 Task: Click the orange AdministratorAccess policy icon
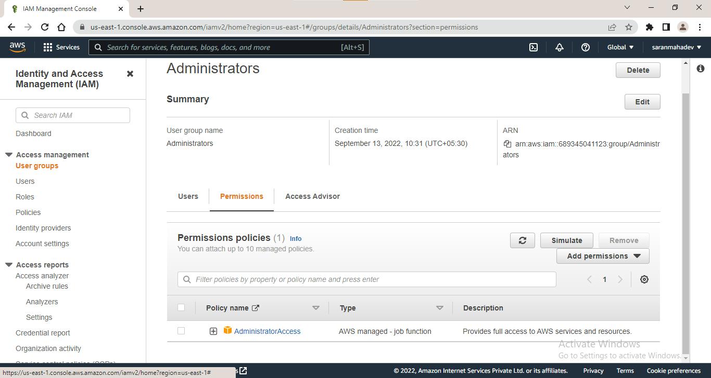point(227,331)
